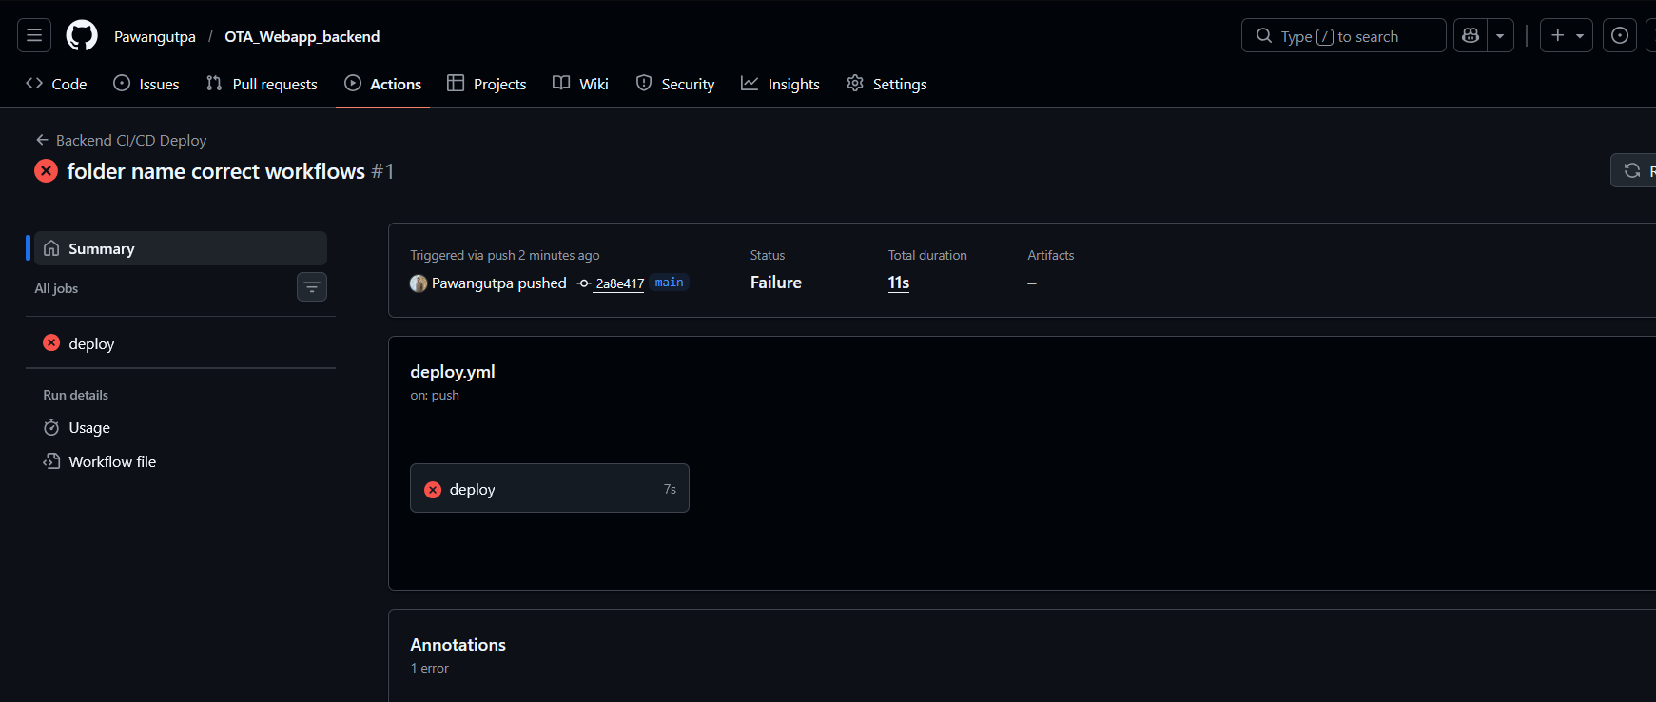Open commit 2a8e417 link
1656x702 pixels.
[620, 283]
